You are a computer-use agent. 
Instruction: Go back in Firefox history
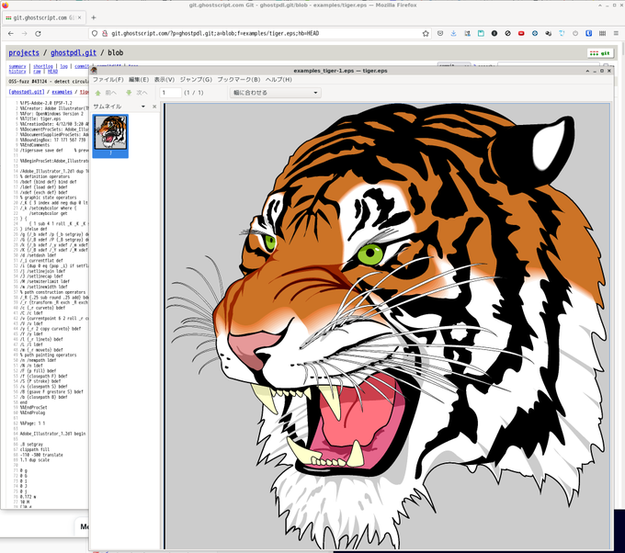pyautogui.click(x=11, y=33)
